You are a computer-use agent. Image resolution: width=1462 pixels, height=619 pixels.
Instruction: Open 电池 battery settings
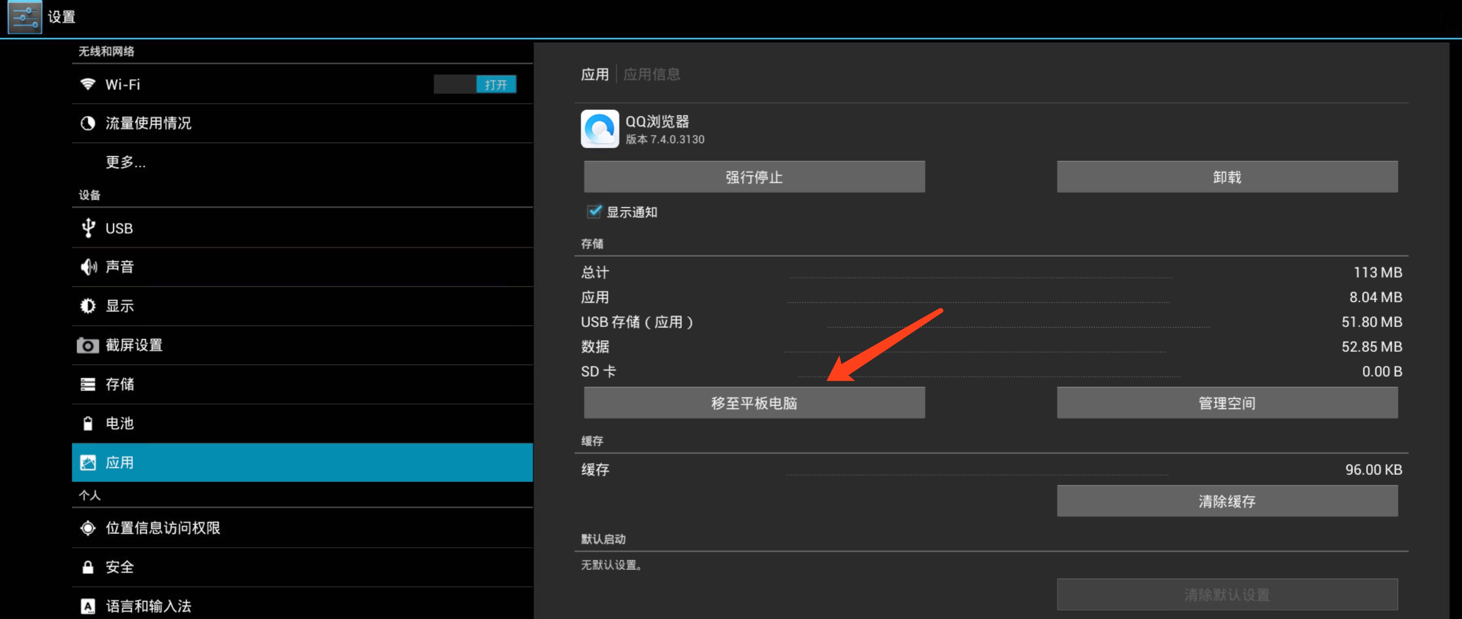click(x=302, y=423)
